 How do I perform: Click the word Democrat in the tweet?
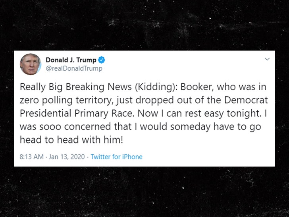[246, 100]
